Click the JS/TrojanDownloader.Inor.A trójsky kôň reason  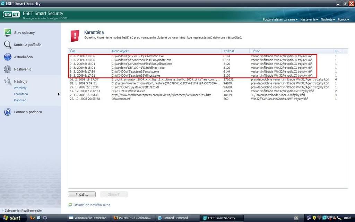tap(278, 95)
